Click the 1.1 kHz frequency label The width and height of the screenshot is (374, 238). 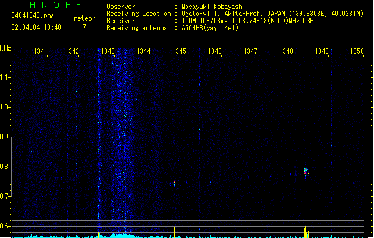tap(5, 77)
